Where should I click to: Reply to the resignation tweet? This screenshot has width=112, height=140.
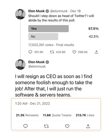click(26, 126)
